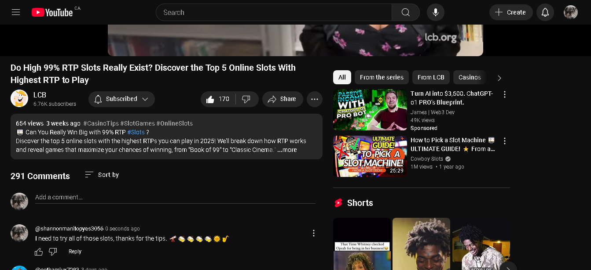Image resolution: width=591 pixels, height=270 pixels.
Task: Visit Cowboy Slots channel
Action: (427, 159)
